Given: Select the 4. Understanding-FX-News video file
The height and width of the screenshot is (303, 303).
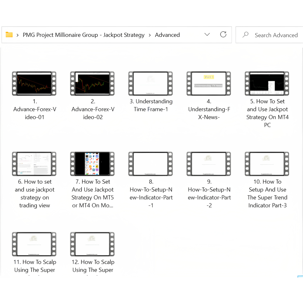Looking at the screenshot, I should [x=209, y=84].
